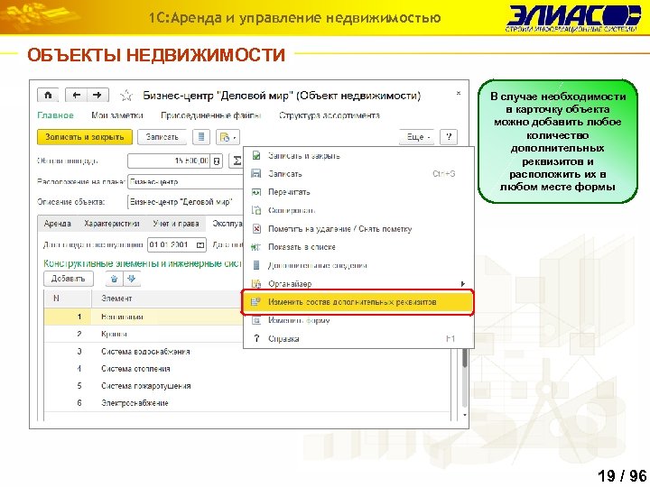Choose Пометить на удаление menu entry

tap(358, 229)
